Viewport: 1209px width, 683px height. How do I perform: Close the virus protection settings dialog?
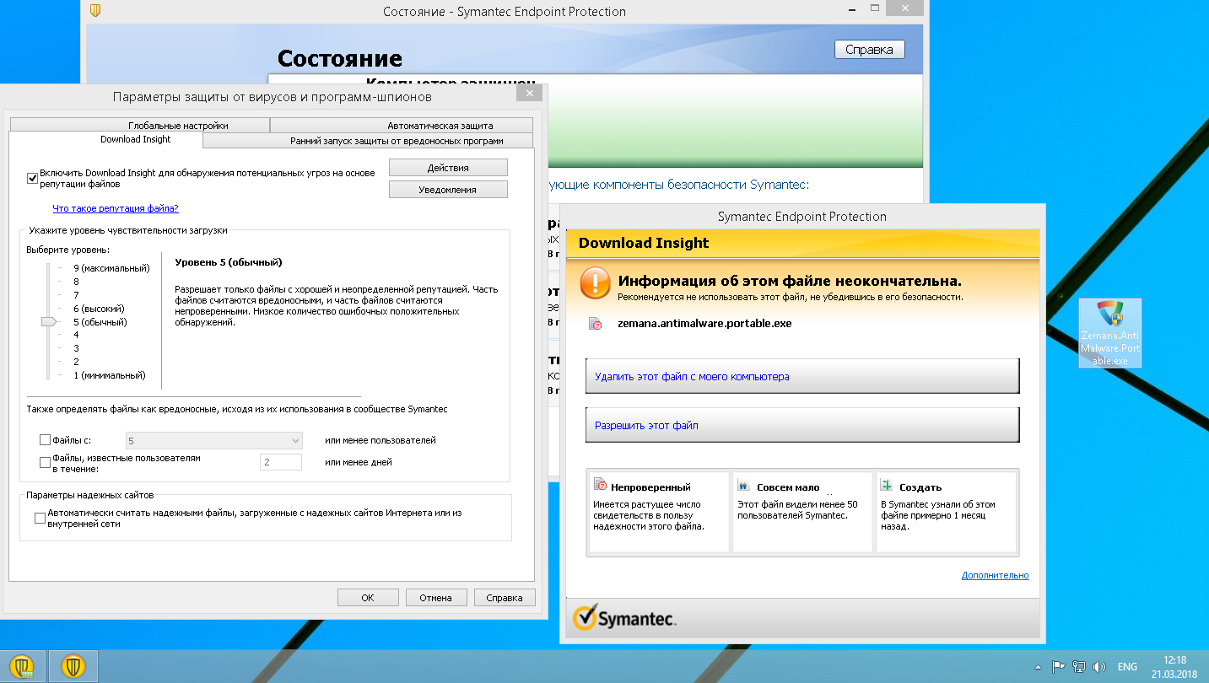point(529,93)
